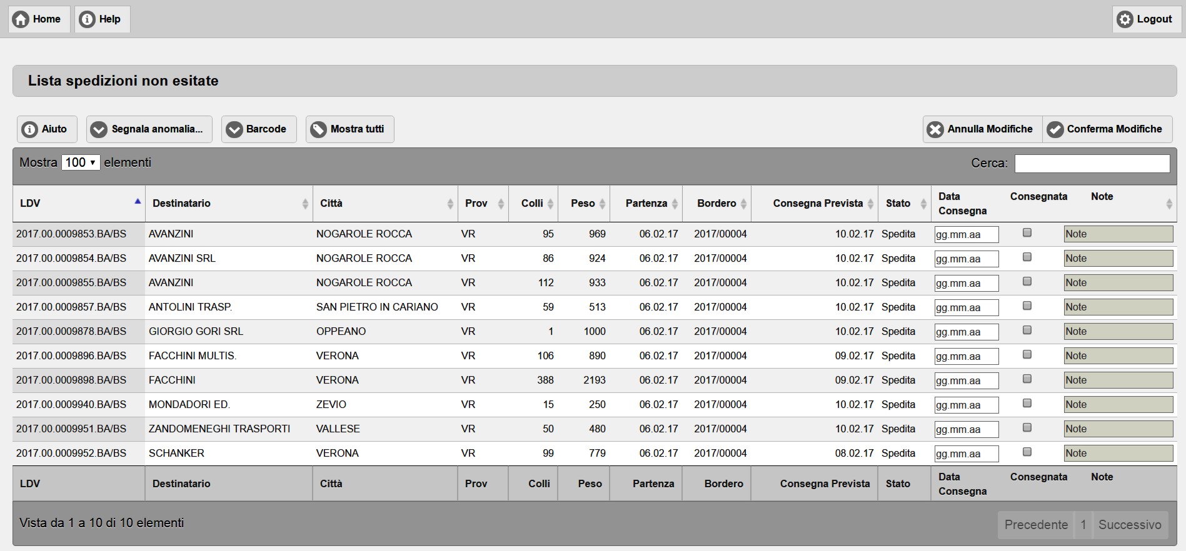
Task: Click Data Consegna field for MONDADORI ED.
Action: 967,405
